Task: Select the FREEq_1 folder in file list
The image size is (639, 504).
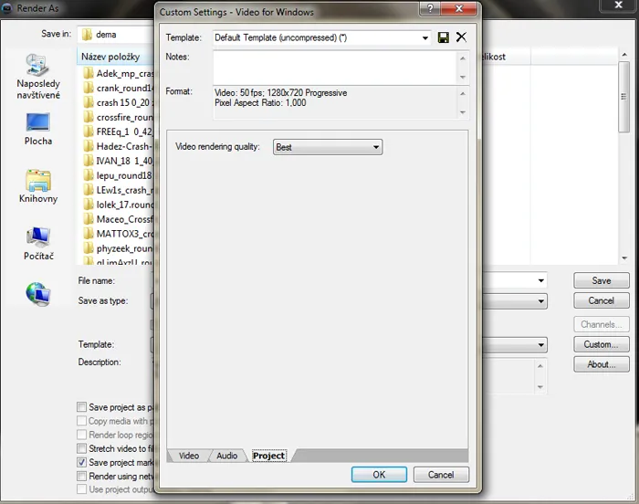Action: click(119, 131)
